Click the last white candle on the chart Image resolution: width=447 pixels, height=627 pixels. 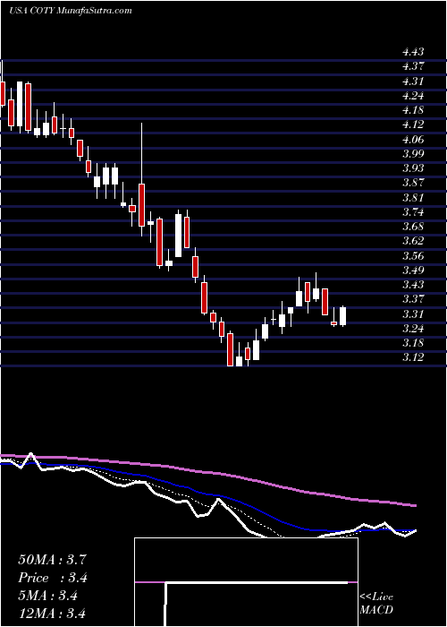coord(342,316)
